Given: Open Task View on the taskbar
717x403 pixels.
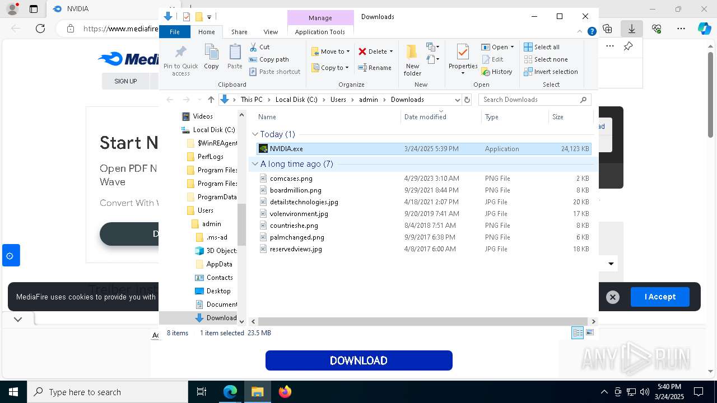Looking at the screenshot, I should point(202,392).
